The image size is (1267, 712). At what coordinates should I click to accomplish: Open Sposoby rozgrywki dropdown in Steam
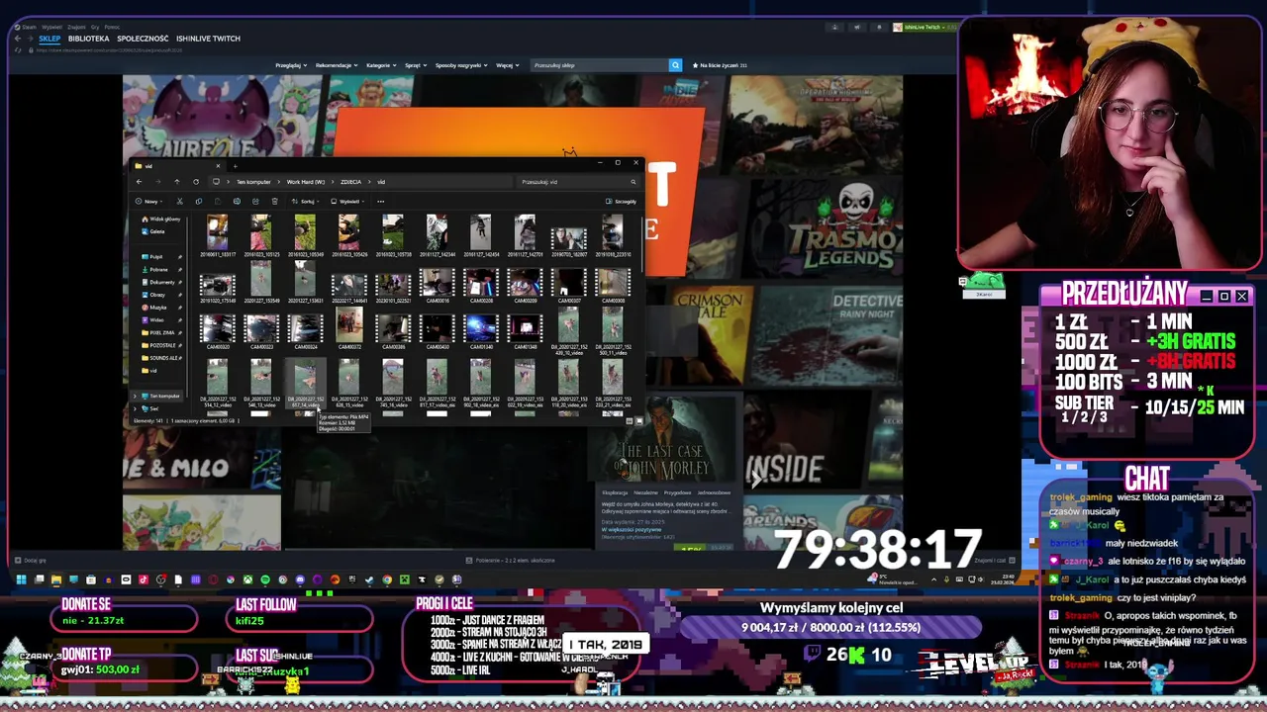(462, 65)
